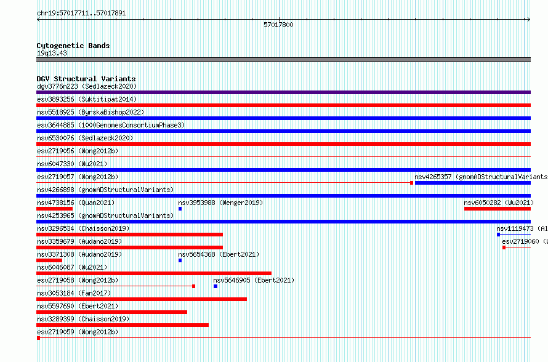Select the nsv6530076 (Sedlazeck2020) label
Viewport: 548px width, 362px height.
[x=85, y=138]
